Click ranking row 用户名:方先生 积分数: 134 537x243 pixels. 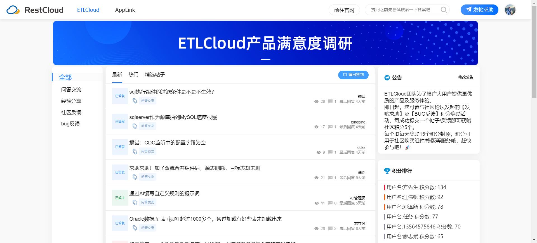[x=416, y=187]
